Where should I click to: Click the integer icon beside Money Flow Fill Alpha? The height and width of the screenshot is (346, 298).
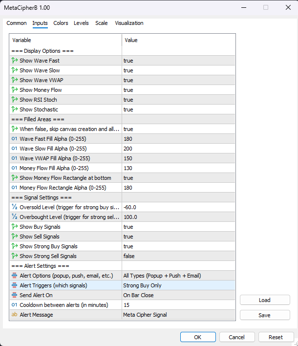coord(14,168)
